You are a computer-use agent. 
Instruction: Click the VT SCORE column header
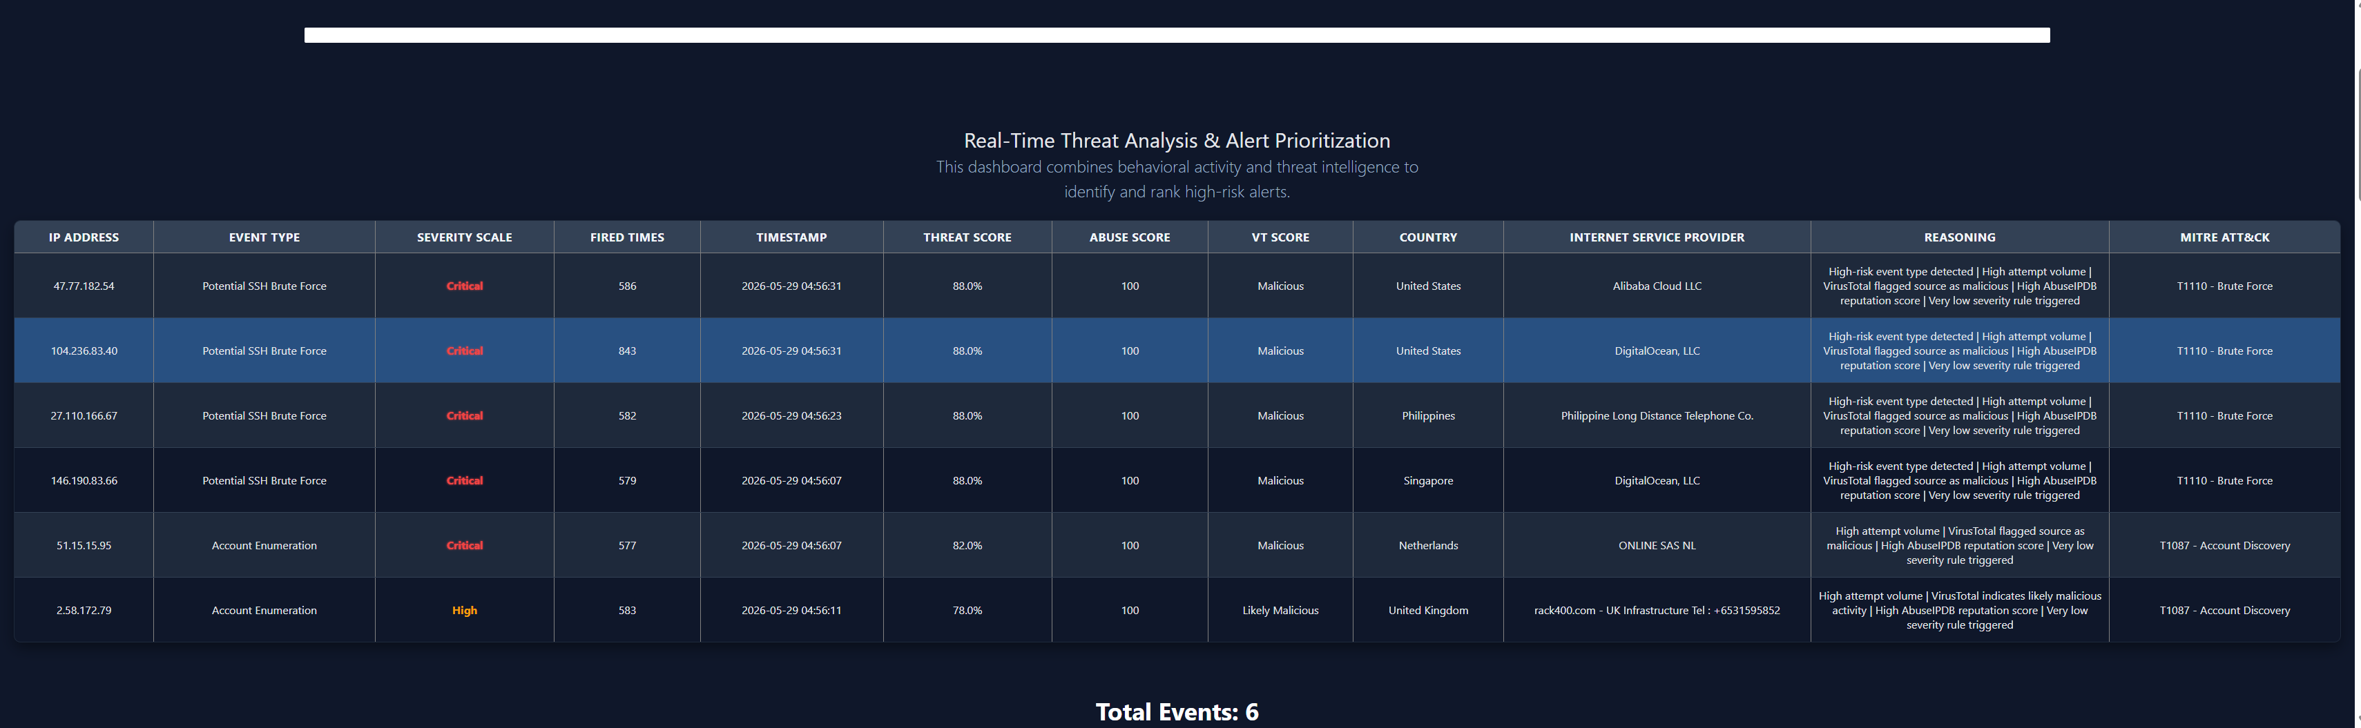click(x=1280, y=237)
